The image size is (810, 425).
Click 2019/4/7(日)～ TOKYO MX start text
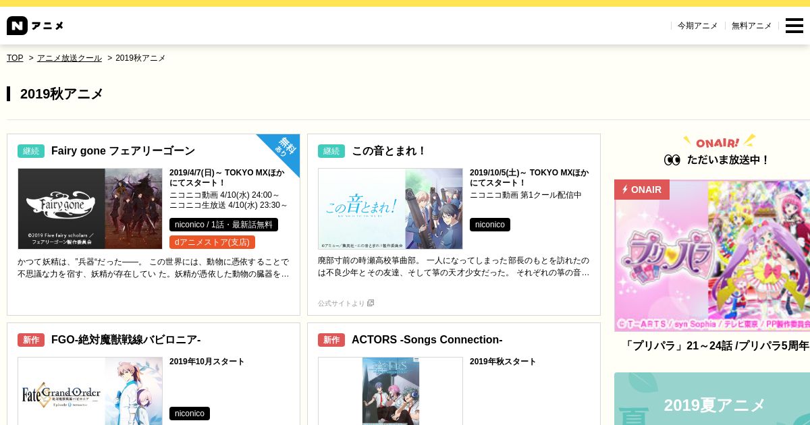[227, 177]
